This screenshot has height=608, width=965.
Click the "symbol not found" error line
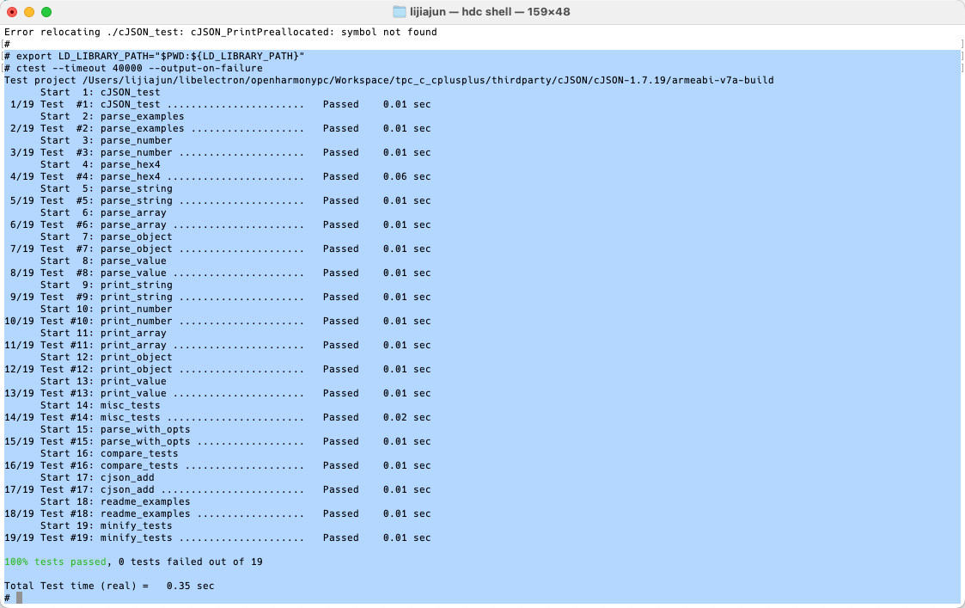(220, 32)
